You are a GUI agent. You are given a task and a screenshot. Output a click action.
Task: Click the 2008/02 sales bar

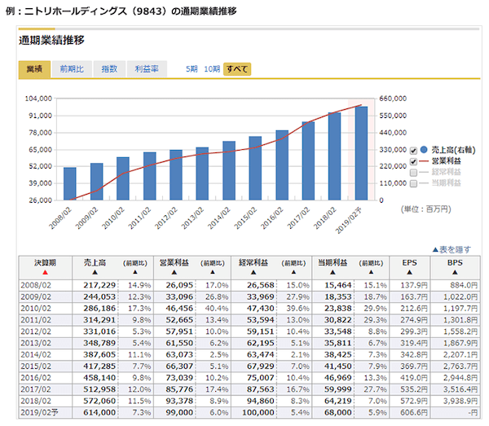[x=70, y=184]
